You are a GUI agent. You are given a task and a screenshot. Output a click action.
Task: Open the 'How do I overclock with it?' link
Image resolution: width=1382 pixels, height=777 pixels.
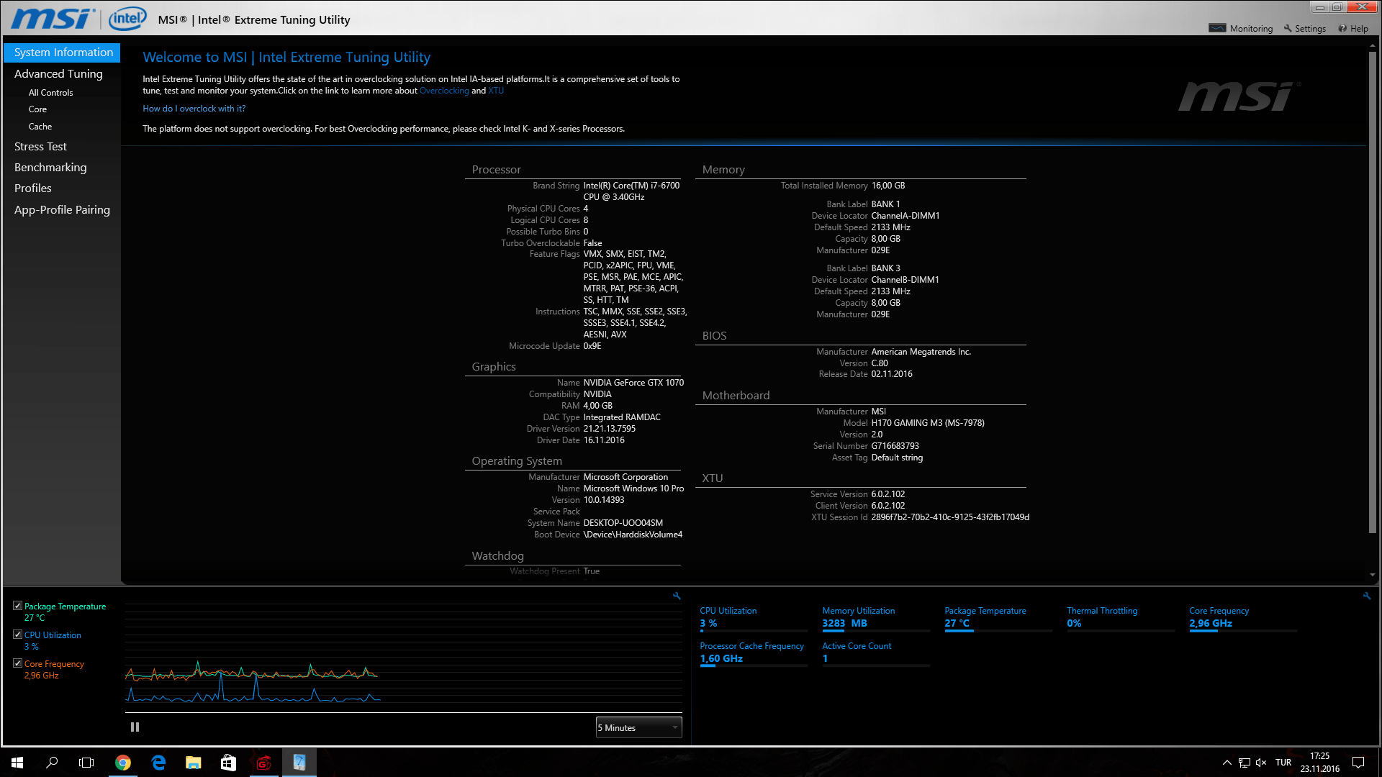click(194, 109)
